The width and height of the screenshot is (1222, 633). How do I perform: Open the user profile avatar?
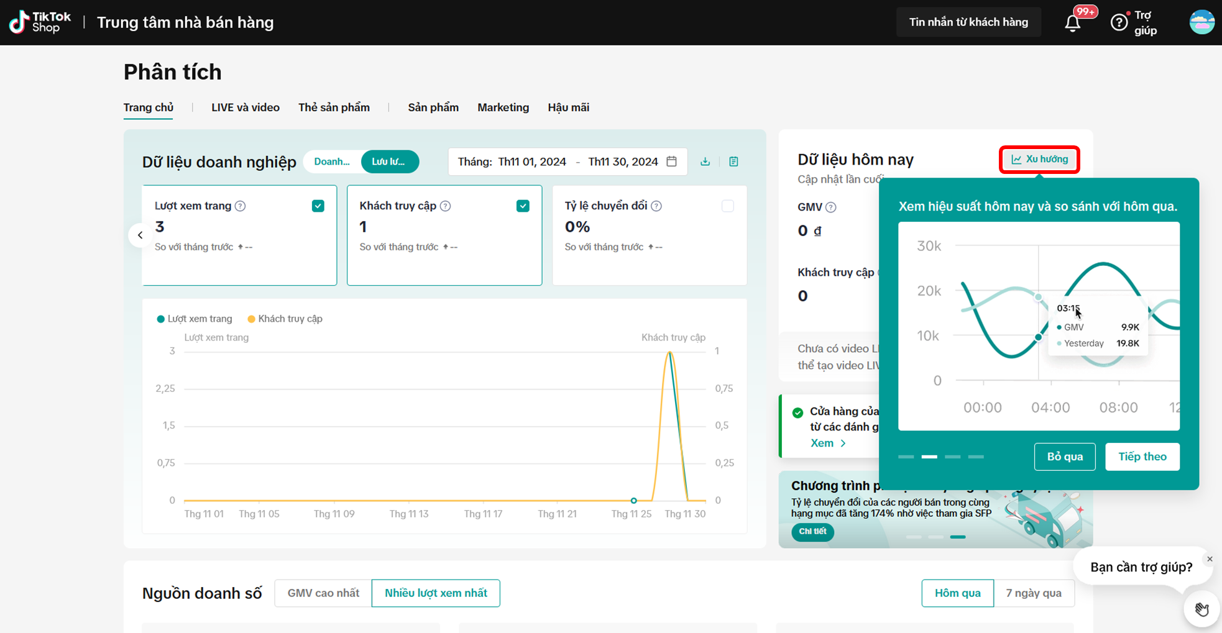pos(1201,22)
